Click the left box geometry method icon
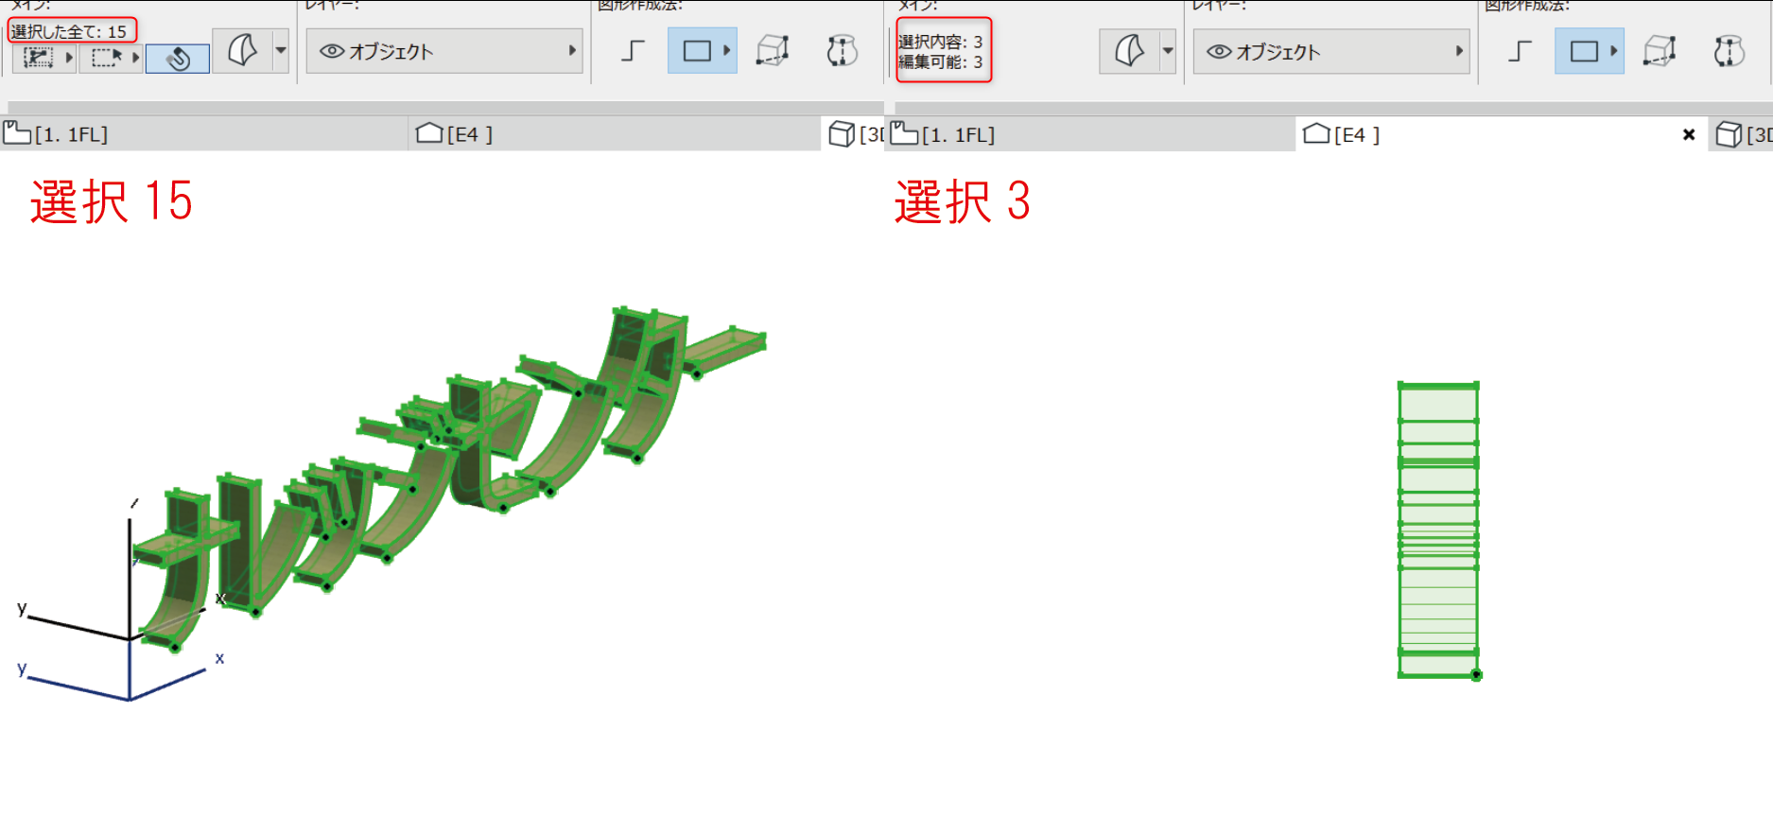The width and height of the screenshot is (1773, 834). click(x=773, y=51)
